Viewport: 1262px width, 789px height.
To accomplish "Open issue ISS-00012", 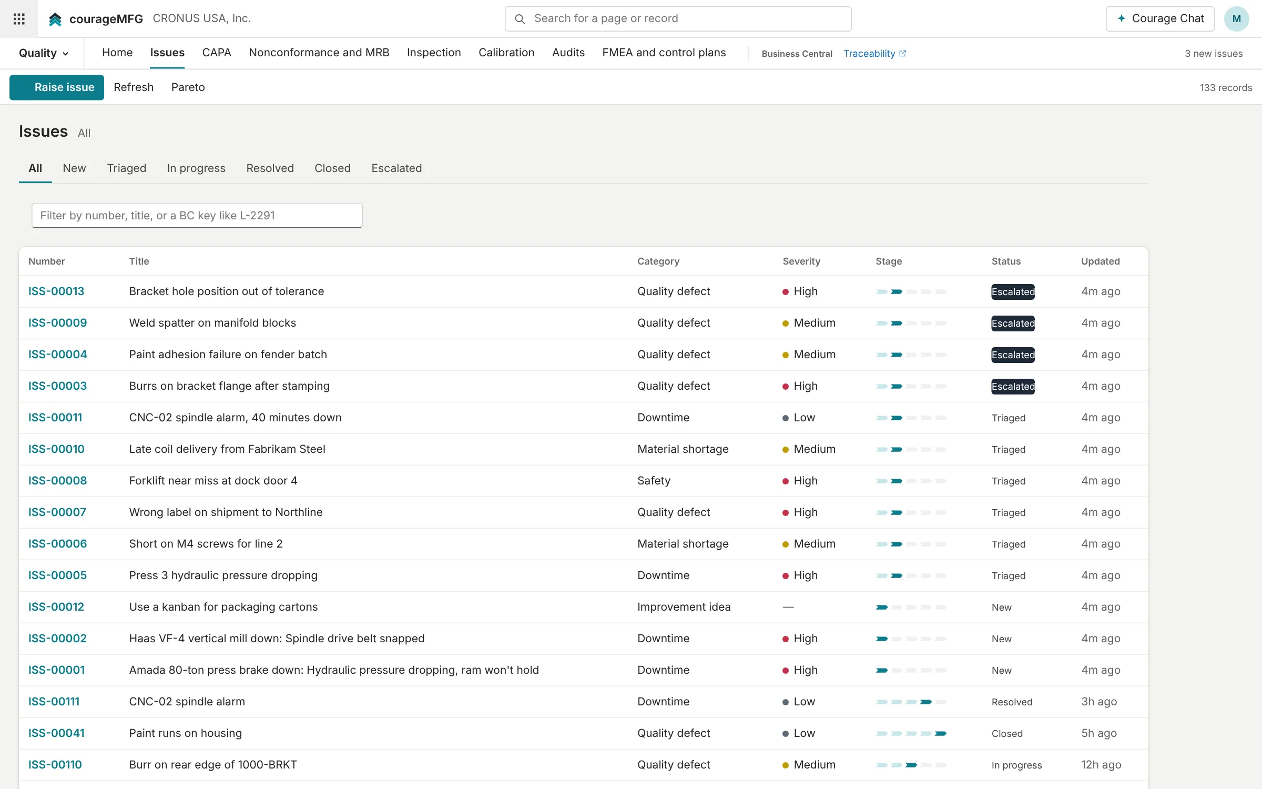I will tap(56, 607).
